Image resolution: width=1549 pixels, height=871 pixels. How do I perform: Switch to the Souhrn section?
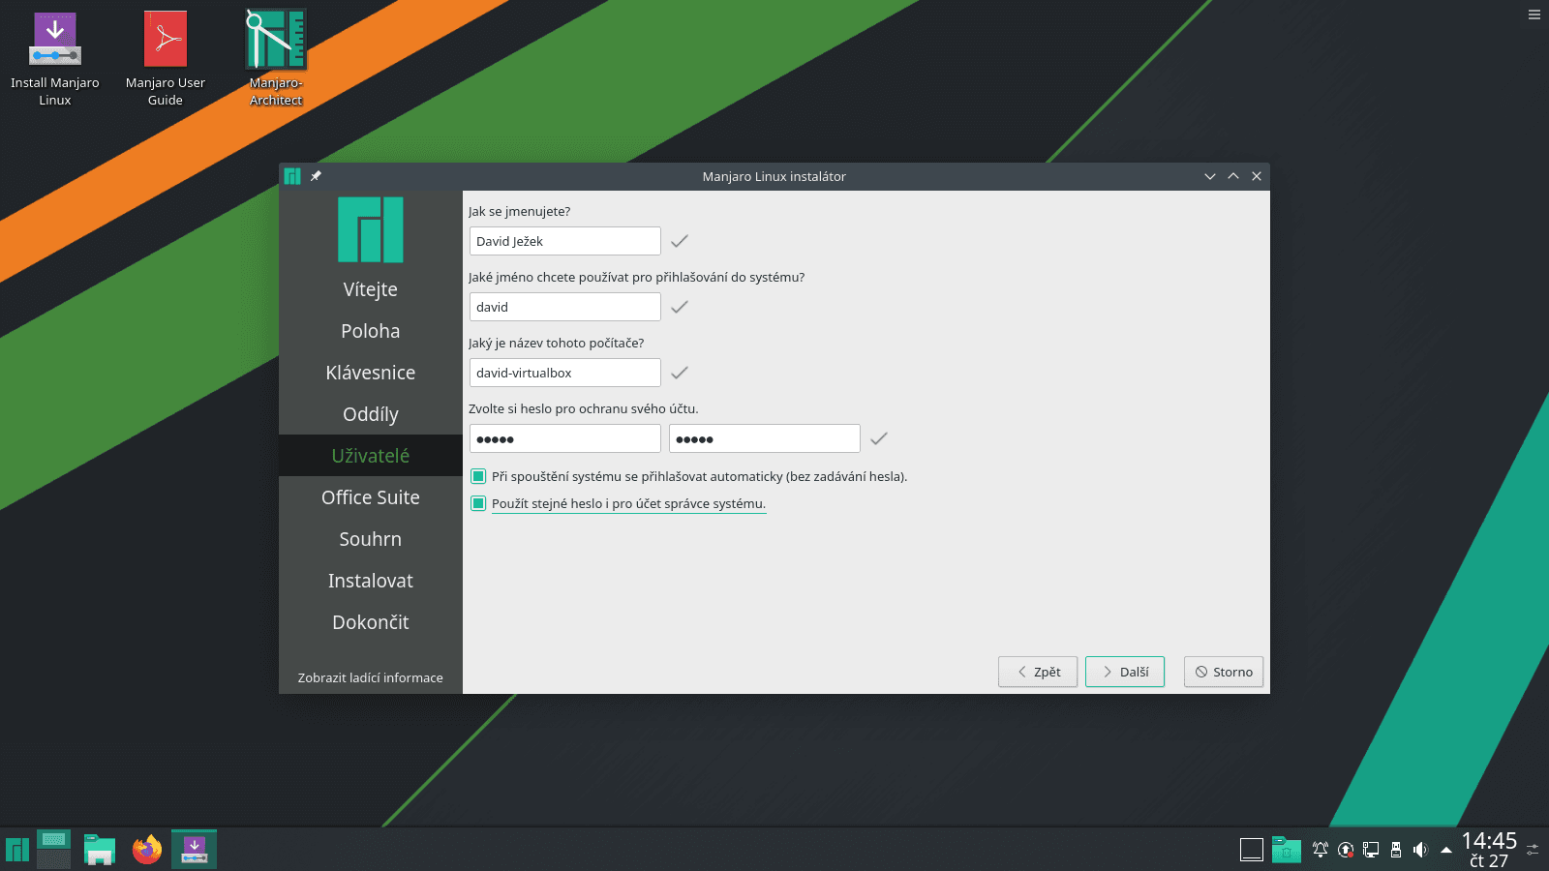point(371,538)
